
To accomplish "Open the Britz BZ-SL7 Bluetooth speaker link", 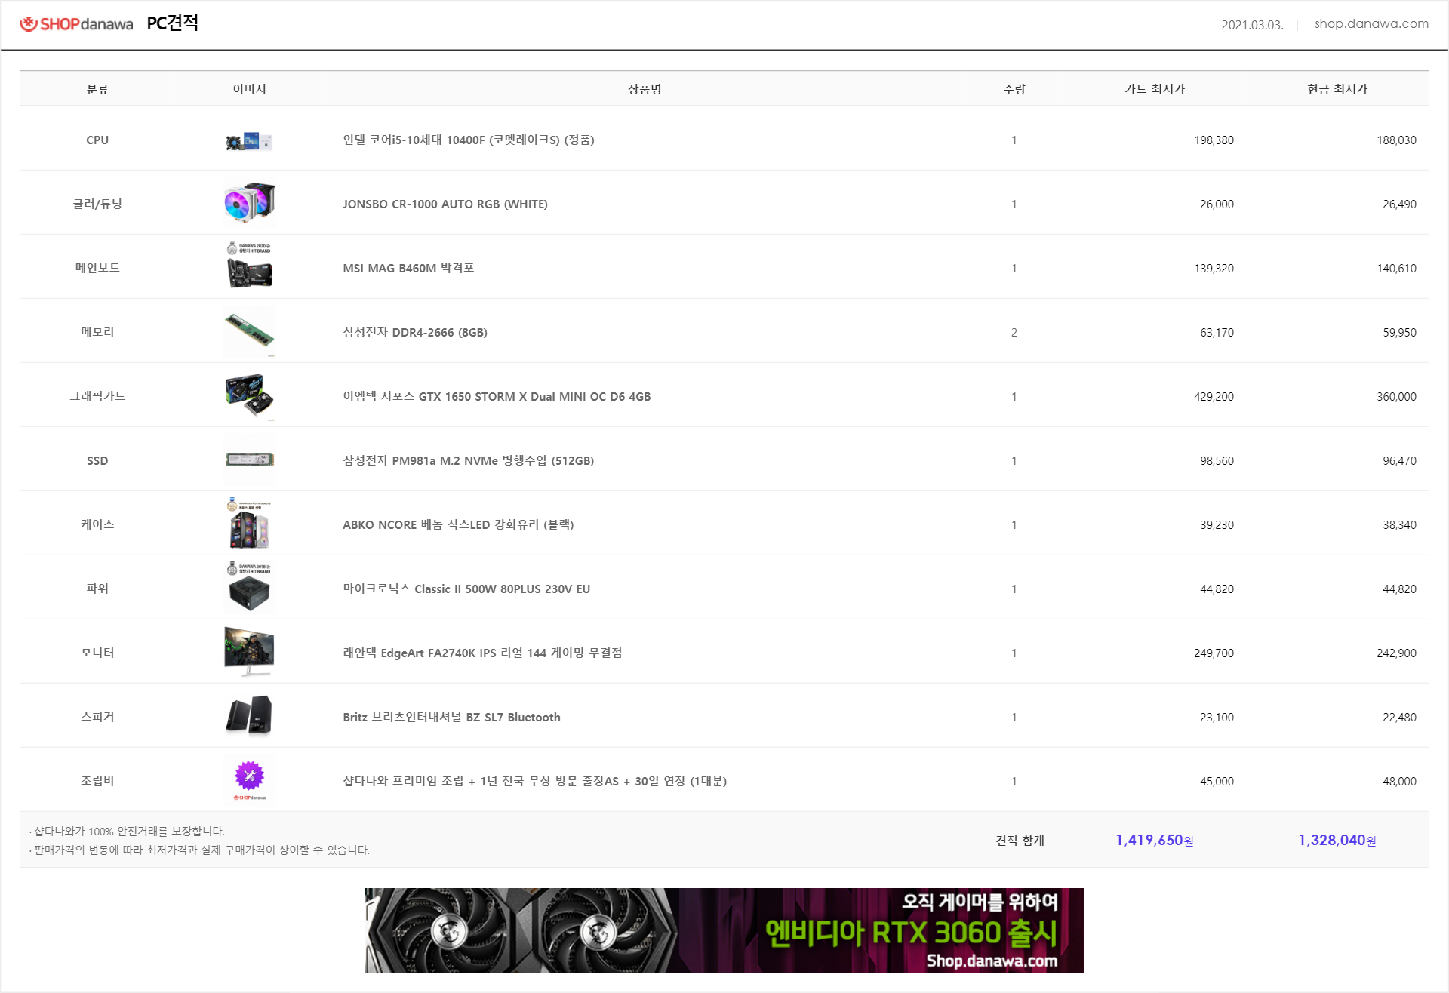I will coord(451,718).
